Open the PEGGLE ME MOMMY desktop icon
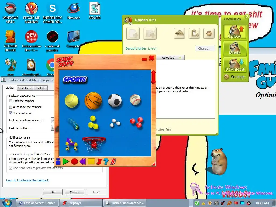The width and height of the screenshot is (276, 207). click(31, 13)
